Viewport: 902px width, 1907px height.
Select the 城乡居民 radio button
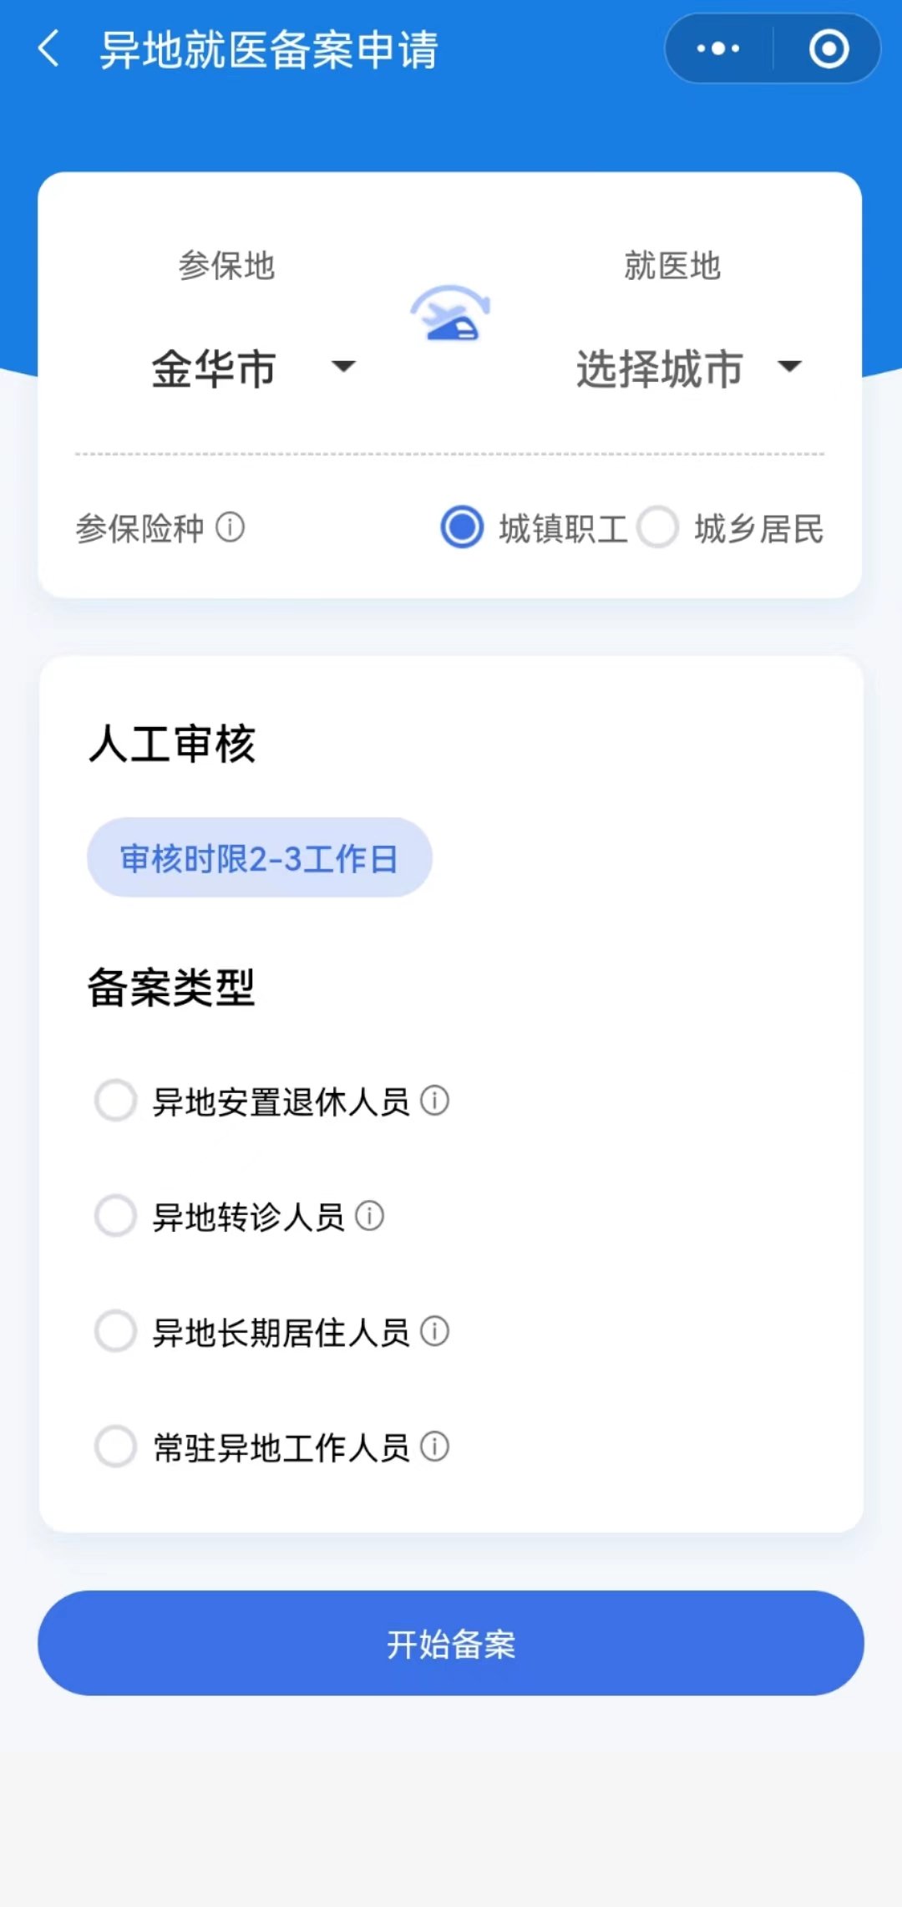tap(658, 527)
